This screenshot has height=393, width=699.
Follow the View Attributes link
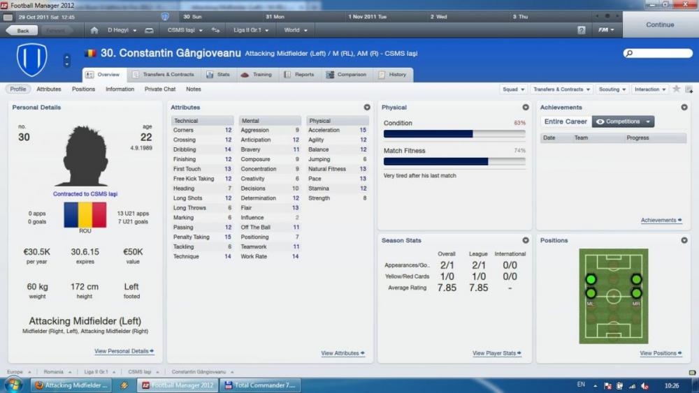[x=343, y=353]
